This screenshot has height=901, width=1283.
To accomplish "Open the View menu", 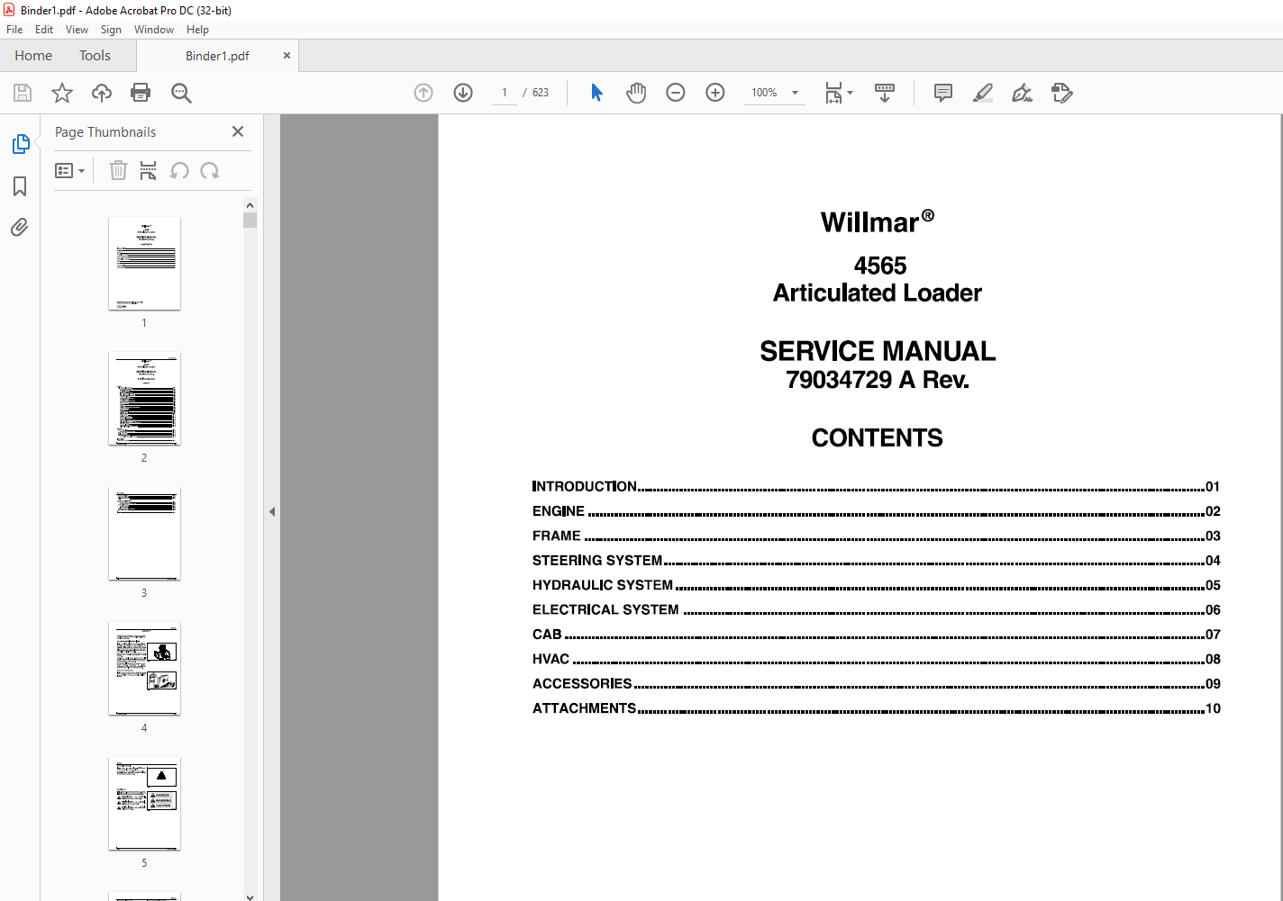I will click(x=77, y=30).
